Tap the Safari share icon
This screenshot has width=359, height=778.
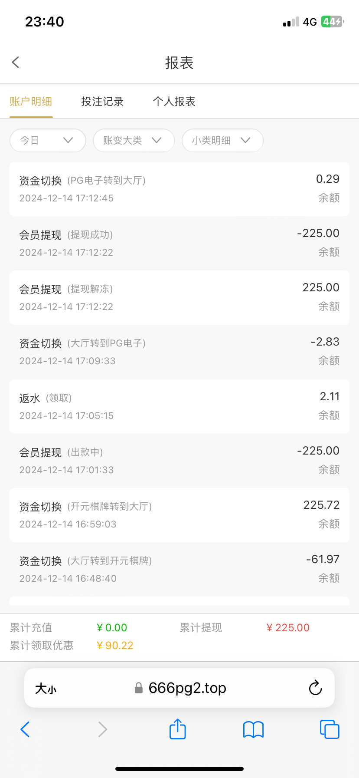tap(177, 729)
